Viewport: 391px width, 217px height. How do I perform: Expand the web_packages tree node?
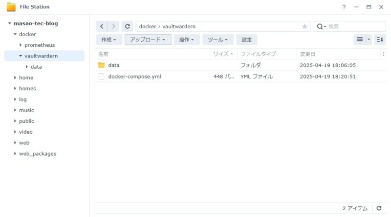(x=15, y=154)
